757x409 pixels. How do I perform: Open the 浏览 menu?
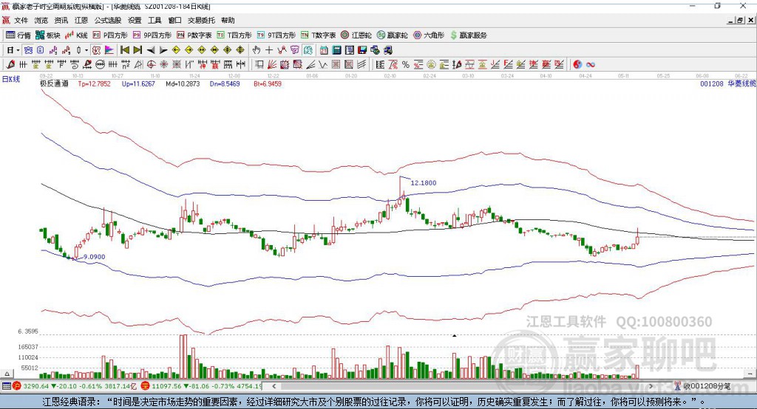(x=41, y=20)
